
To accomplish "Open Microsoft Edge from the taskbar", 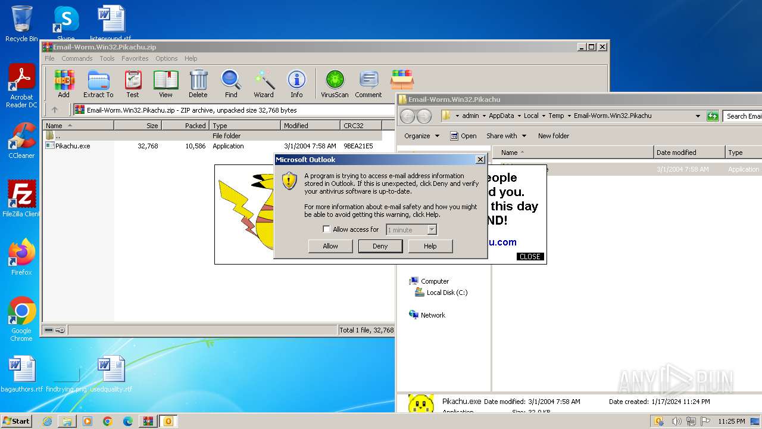I will 127,421.
